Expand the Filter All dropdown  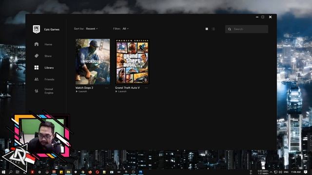125,29
